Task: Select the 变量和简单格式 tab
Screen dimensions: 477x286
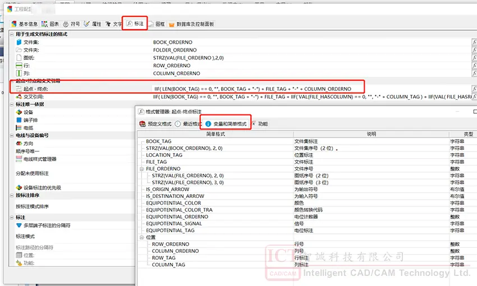Action: [x=226, y=124]
